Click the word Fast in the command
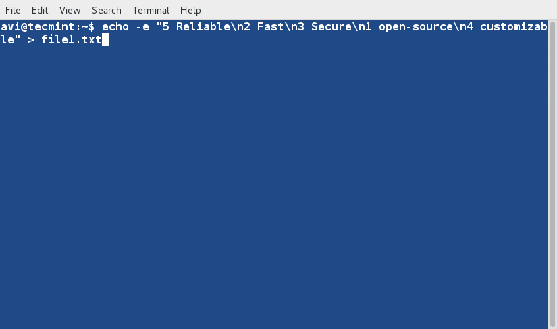Viewport: 557px width, 329px height. click(x=271, y=27)
